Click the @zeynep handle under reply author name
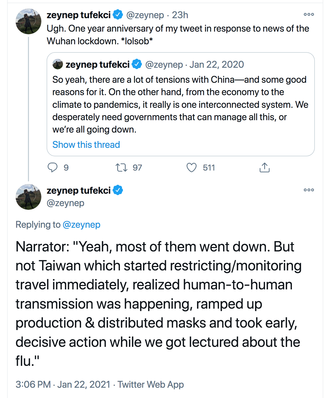333x398 pixels. 65,203
